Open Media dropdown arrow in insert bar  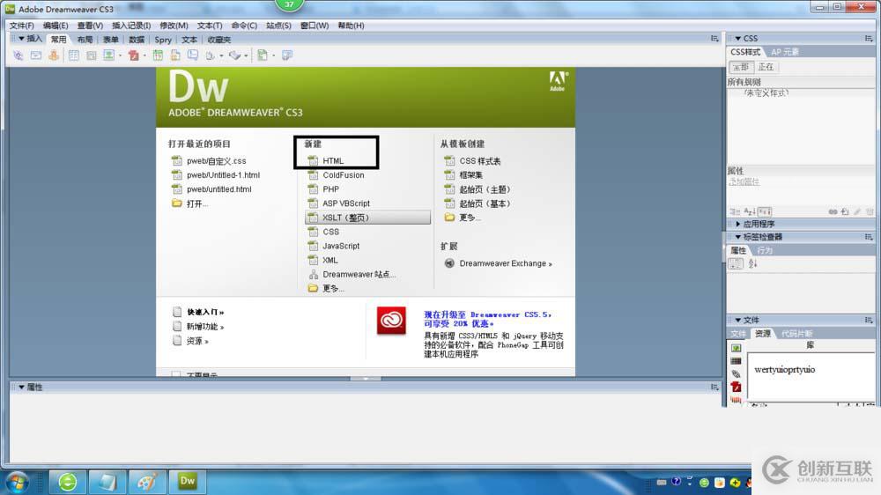[x=144, y=55]
